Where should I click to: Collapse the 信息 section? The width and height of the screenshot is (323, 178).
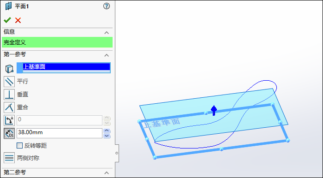pyautogui.click(x=107, y=33)
